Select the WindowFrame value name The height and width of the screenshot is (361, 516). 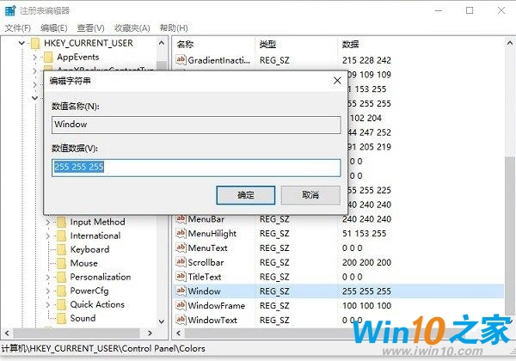point(216,306)
